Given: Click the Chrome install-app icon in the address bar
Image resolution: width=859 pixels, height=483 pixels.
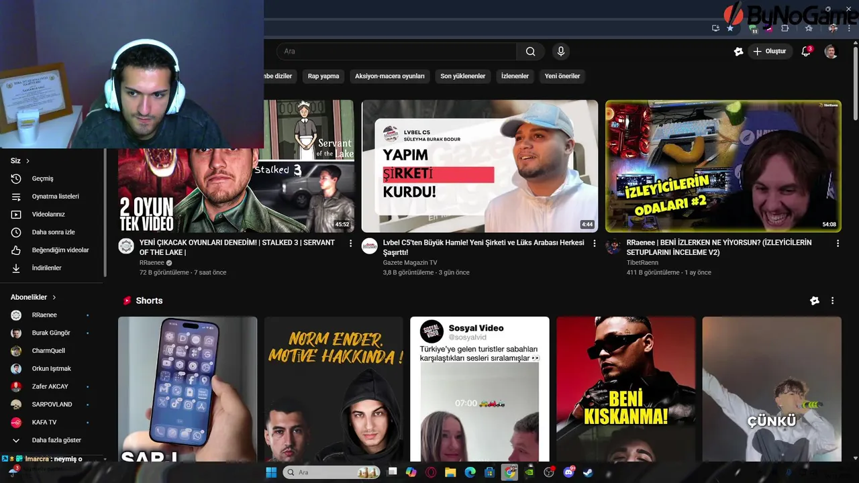Looking at the screenshot, I should point(716,28).
